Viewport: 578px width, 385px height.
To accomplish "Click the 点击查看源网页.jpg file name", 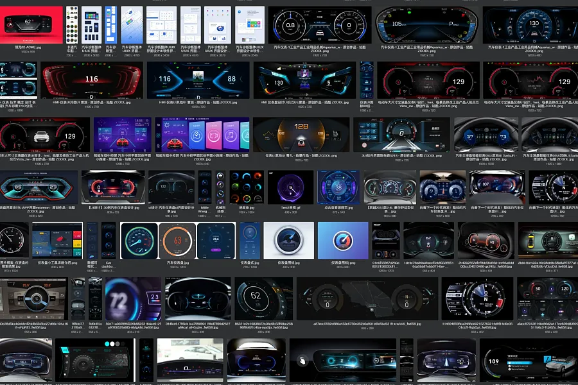I will coord(338,208).
